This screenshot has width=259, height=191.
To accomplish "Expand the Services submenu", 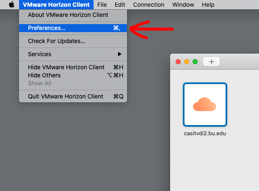I will coord(73,54).
